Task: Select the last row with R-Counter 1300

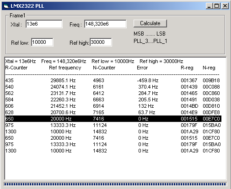Action: (x=113, y=151)
